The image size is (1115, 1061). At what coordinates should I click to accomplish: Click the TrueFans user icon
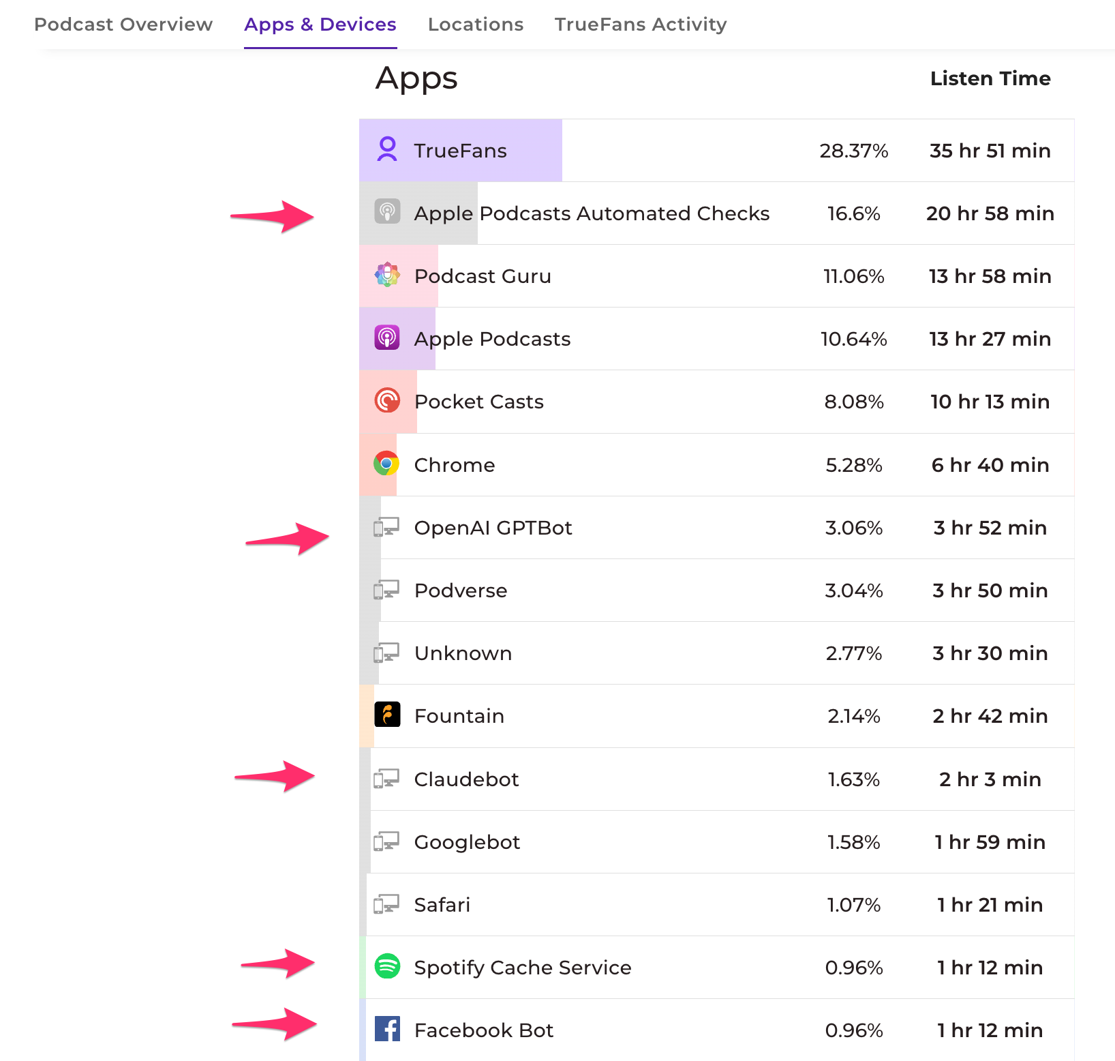pos(387,150)
